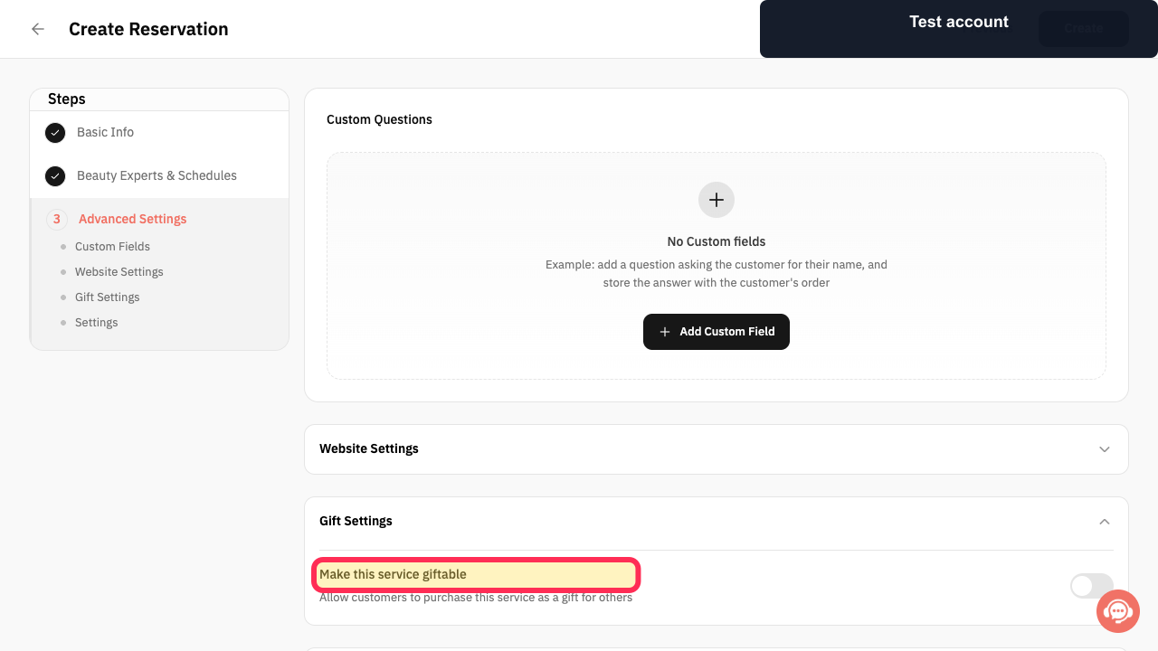Click the Beauty Experts & Schedules checkmark icon
Image resolution: width=1158 pixels, height=651 pixels.
55,176
